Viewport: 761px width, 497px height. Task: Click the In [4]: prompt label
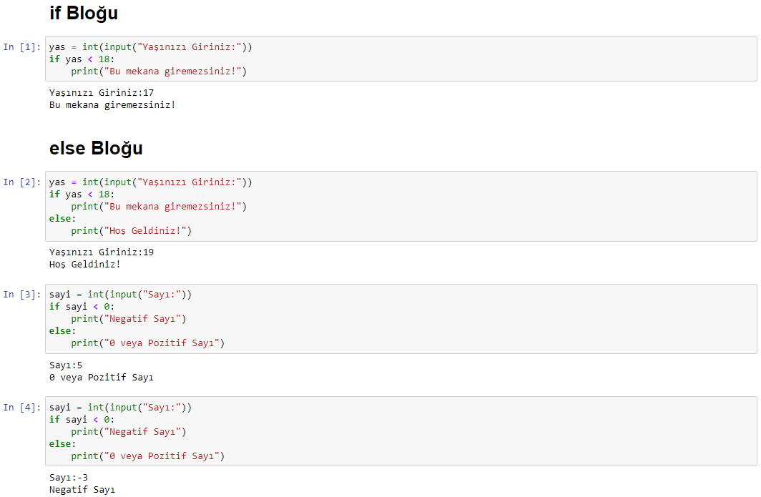(22, 407)
